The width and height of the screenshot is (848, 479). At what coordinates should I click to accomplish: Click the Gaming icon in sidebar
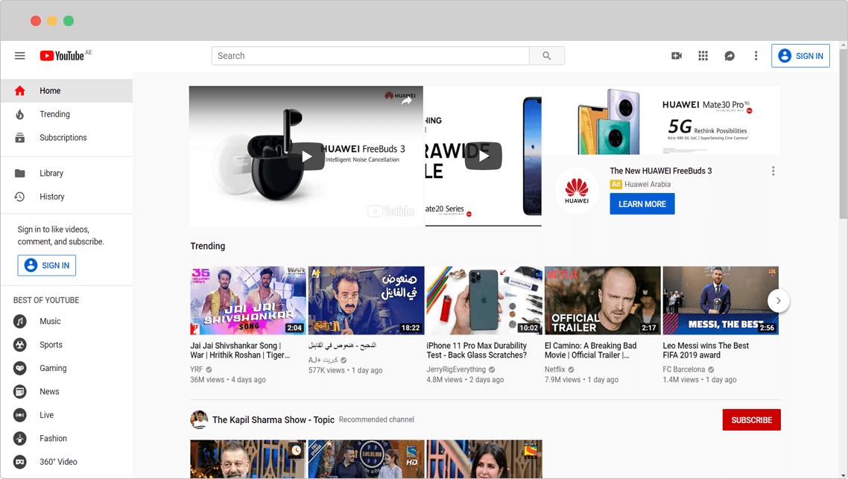point(20,368)
